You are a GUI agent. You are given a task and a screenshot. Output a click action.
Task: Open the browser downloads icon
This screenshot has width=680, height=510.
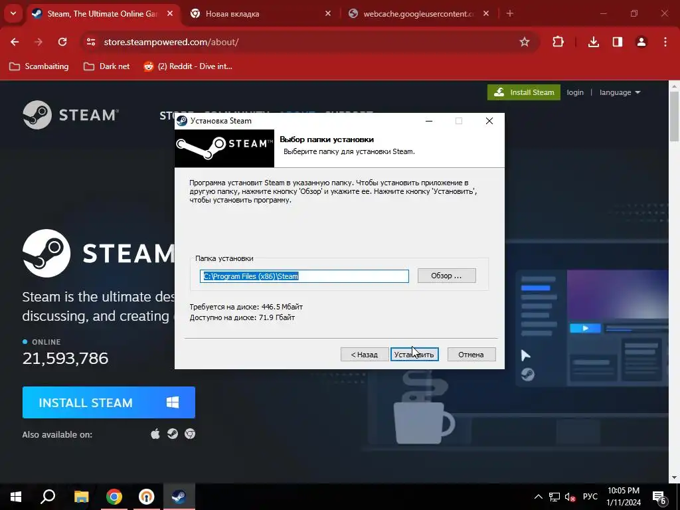[x=594, y=42]
